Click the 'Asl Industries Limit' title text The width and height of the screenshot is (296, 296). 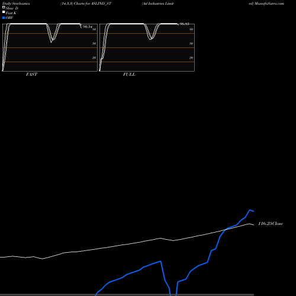[157, 4]
